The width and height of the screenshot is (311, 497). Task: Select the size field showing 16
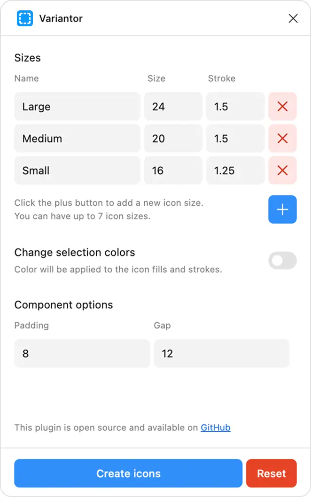(173, 171)
